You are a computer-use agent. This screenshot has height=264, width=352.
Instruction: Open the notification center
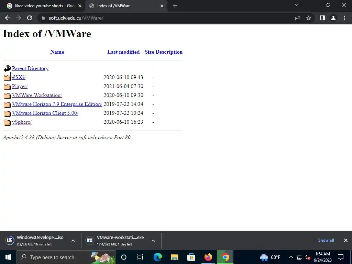tap(341, 257)
